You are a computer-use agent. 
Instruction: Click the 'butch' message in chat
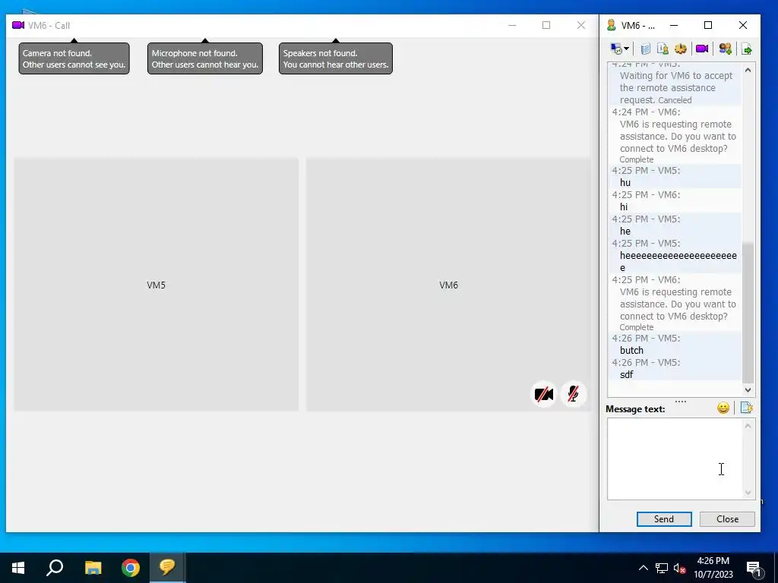point(631,351)
